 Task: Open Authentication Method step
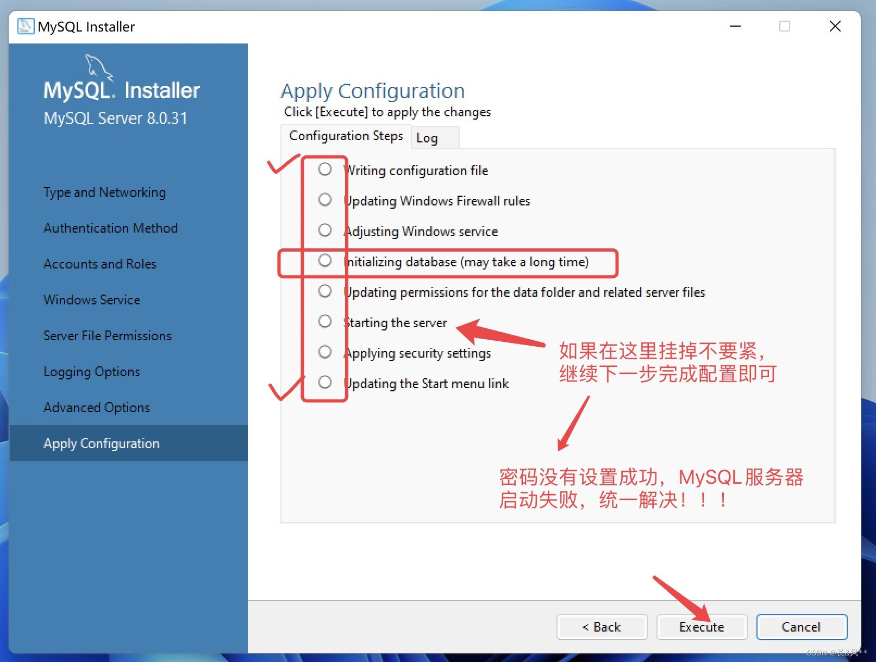coord(110,228)
